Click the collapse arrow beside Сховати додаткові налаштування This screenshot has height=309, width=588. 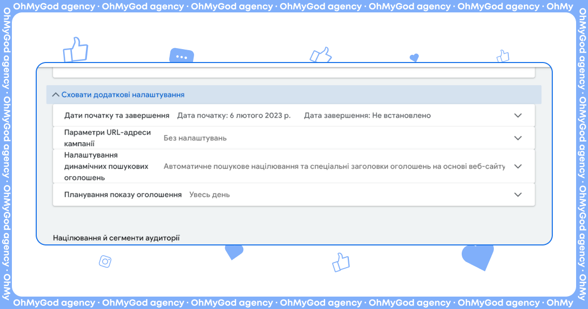click(56, 95)
